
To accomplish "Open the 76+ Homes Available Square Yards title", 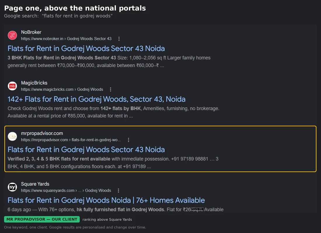I will point(106,200).
